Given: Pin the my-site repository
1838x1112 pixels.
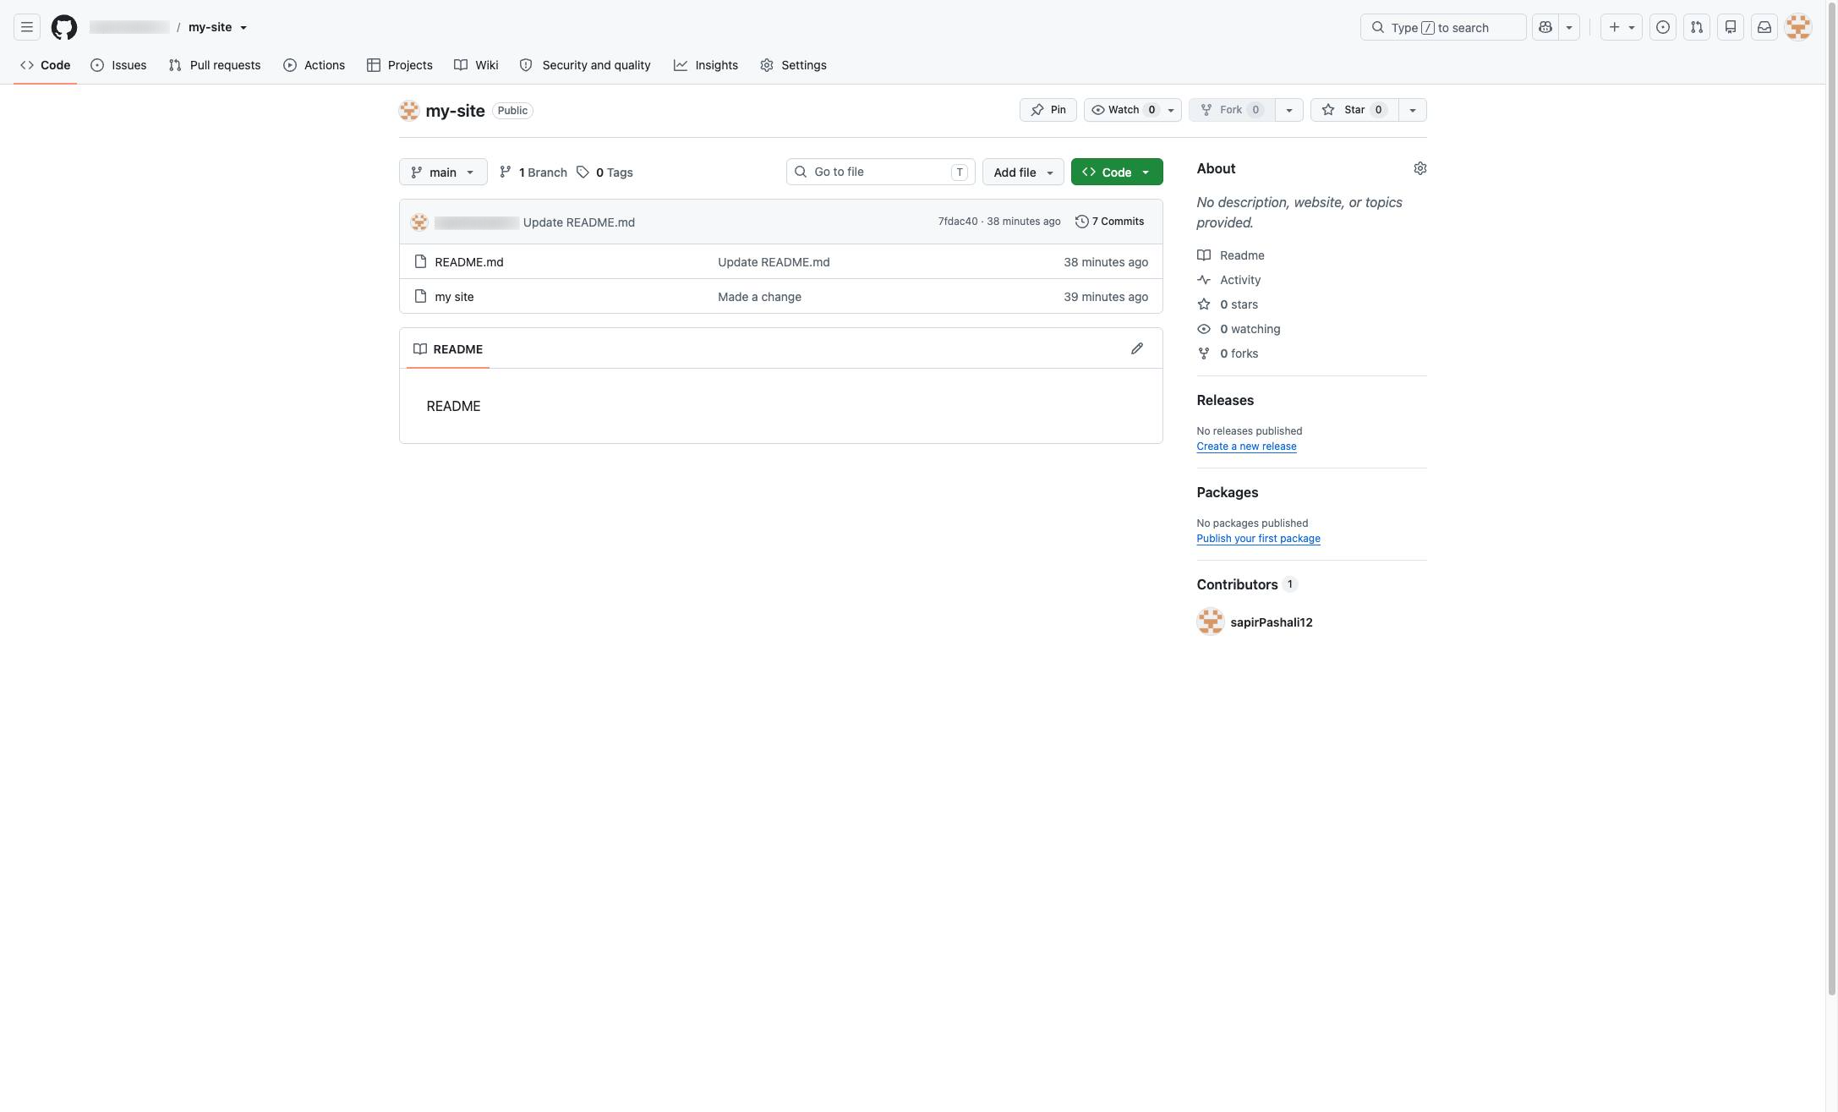Looking at the screenshot, I should (x=1048, y=110).
